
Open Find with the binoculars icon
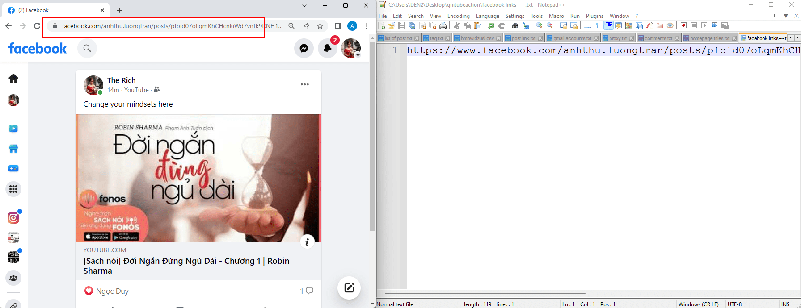click(x=515, y=25)
